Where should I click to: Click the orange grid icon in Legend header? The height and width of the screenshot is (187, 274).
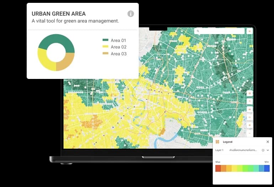tap(217, 142)
